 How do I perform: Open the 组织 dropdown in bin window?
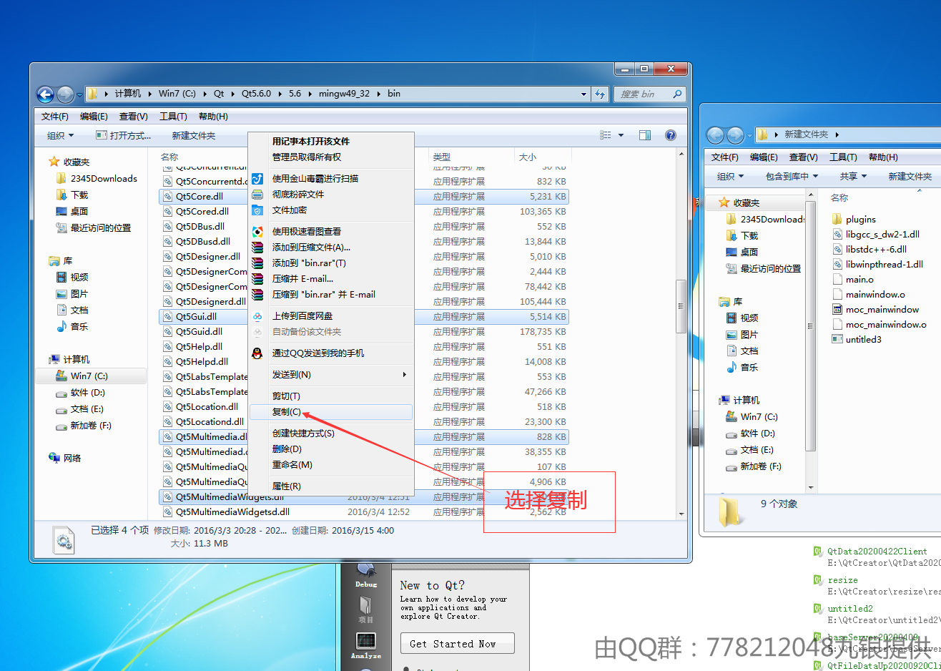61,135
